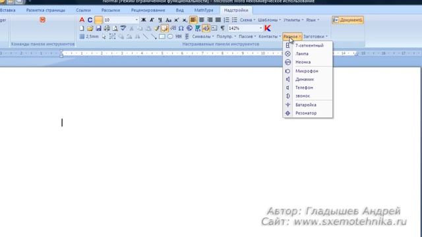Switch to the Рецензирование tab
The width and height of the screenshot is (422, 237).
(x=148, y=11)
